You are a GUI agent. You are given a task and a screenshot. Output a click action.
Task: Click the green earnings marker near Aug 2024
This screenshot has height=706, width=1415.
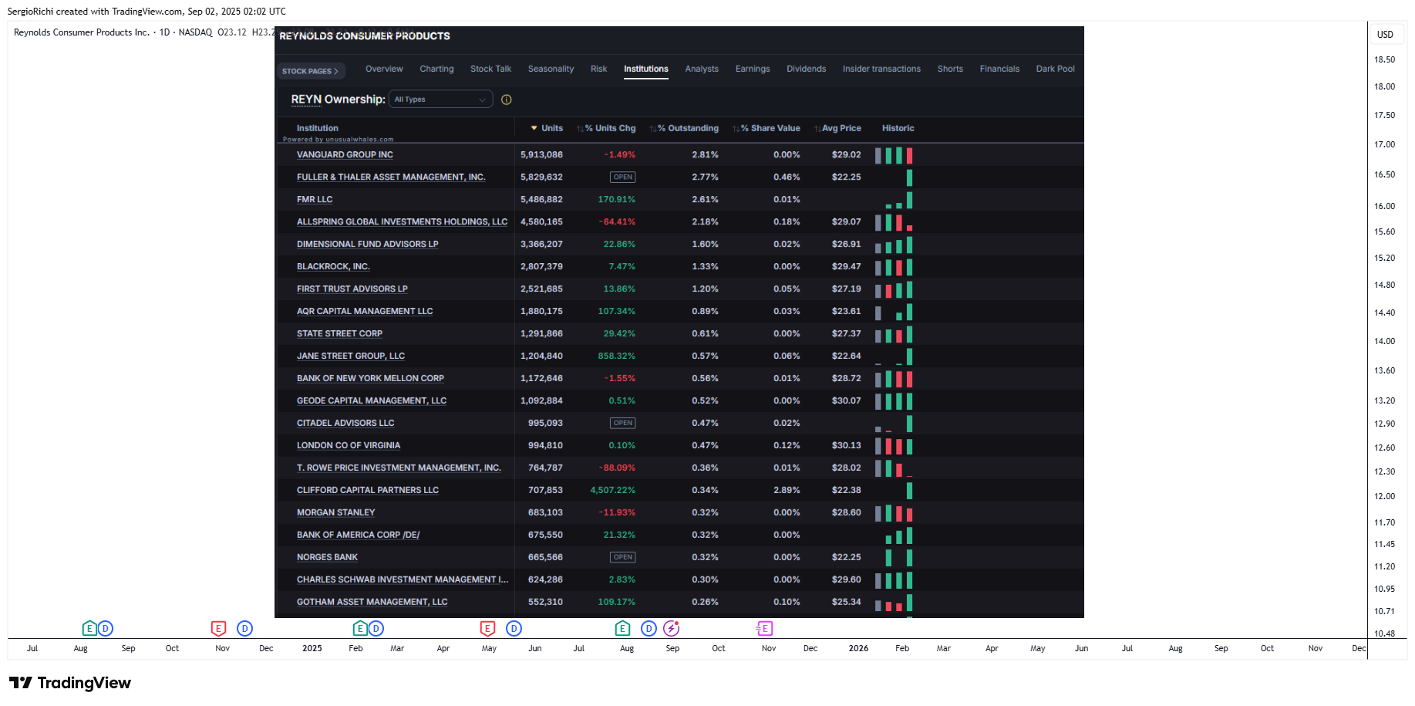(89, 628)
